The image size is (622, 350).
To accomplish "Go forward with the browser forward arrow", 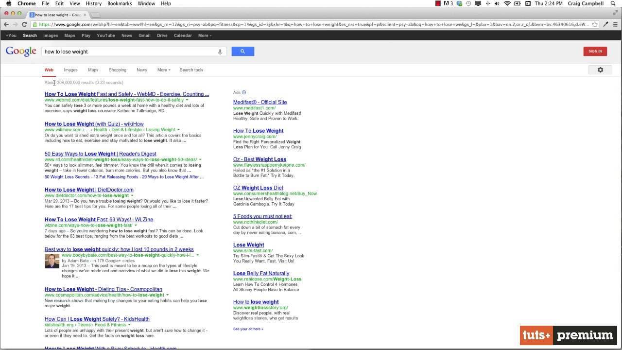I will click(15, 24).
